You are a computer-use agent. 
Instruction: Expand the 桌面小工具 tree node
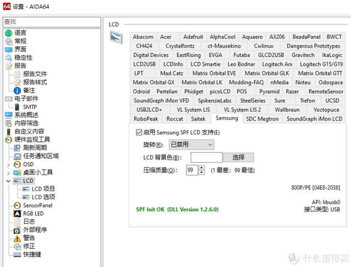[x=8, y=173]
